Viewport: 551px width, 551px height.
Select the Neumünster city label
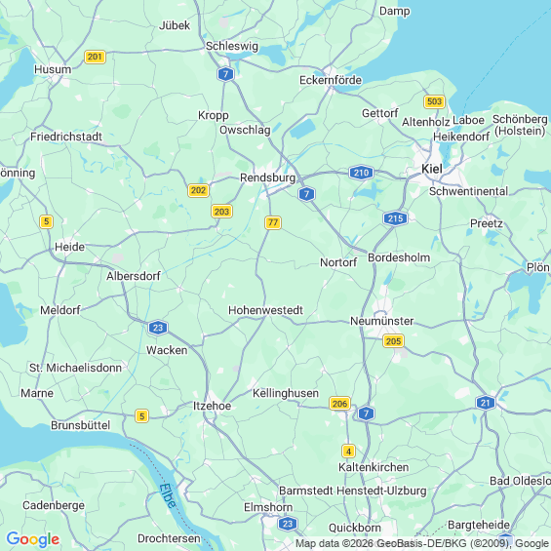click(382, 321)
